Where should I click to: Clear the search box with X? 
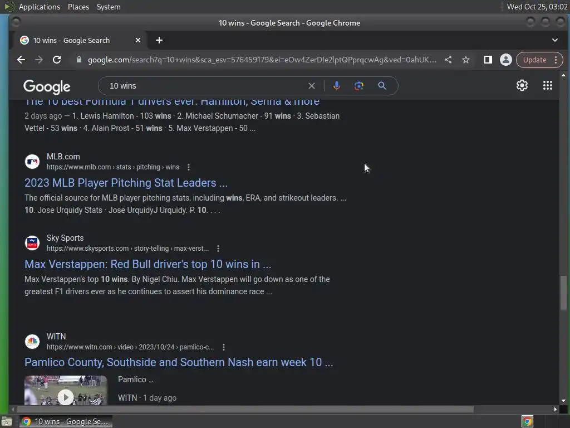[x=312, y=86]
